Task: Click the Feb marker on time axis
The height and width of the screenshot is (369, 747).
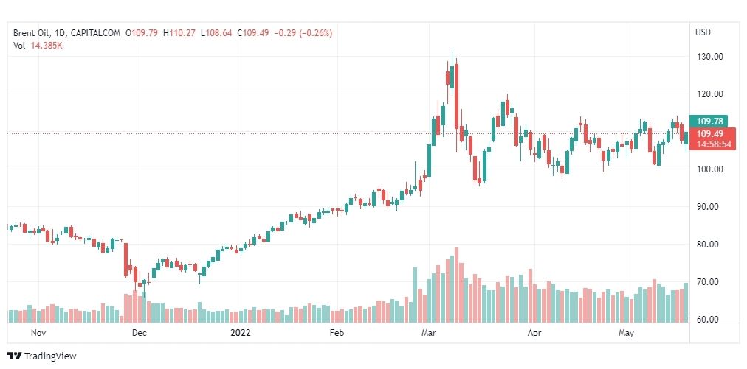Action: click(x=337, y=333)
